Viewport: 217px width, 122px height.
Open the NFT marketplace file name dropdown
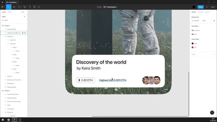[x=117, y=7]
